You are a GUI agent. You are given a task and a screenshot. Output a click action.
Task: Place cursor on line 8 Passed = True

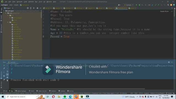tap(60, 37)
